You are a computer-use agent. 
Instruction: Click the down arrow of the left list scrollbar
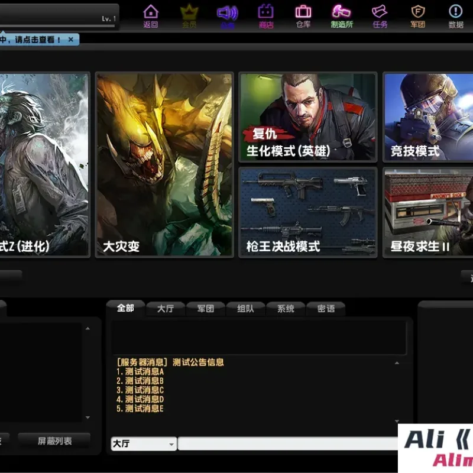(88, 417)
